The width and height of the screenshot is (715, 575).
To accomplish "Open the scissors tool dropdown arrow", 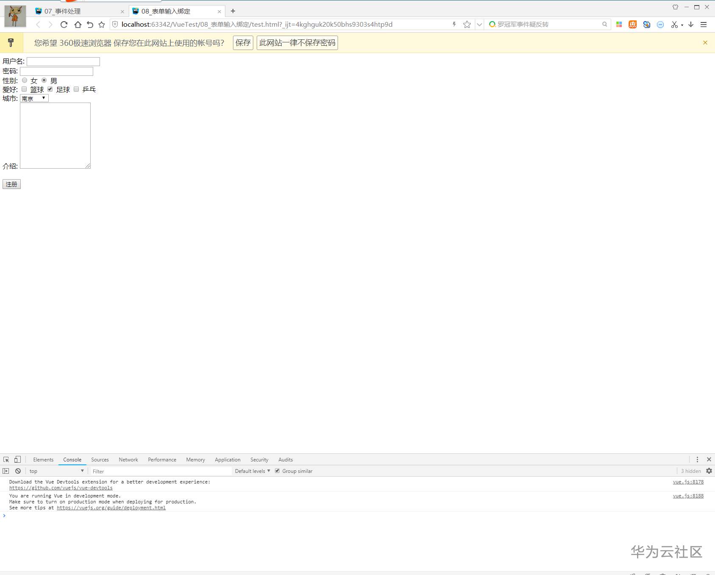I will click(682, 25).
